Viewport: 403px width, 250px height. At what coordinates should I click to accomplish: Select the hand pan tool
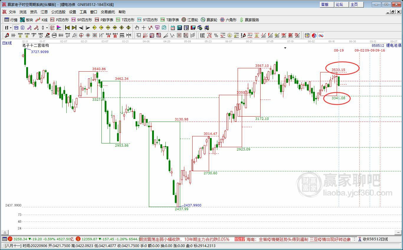(137, 28)
